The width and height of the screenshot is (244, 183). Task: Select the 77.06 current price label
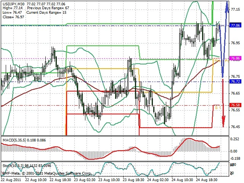[x=236, y=26]
